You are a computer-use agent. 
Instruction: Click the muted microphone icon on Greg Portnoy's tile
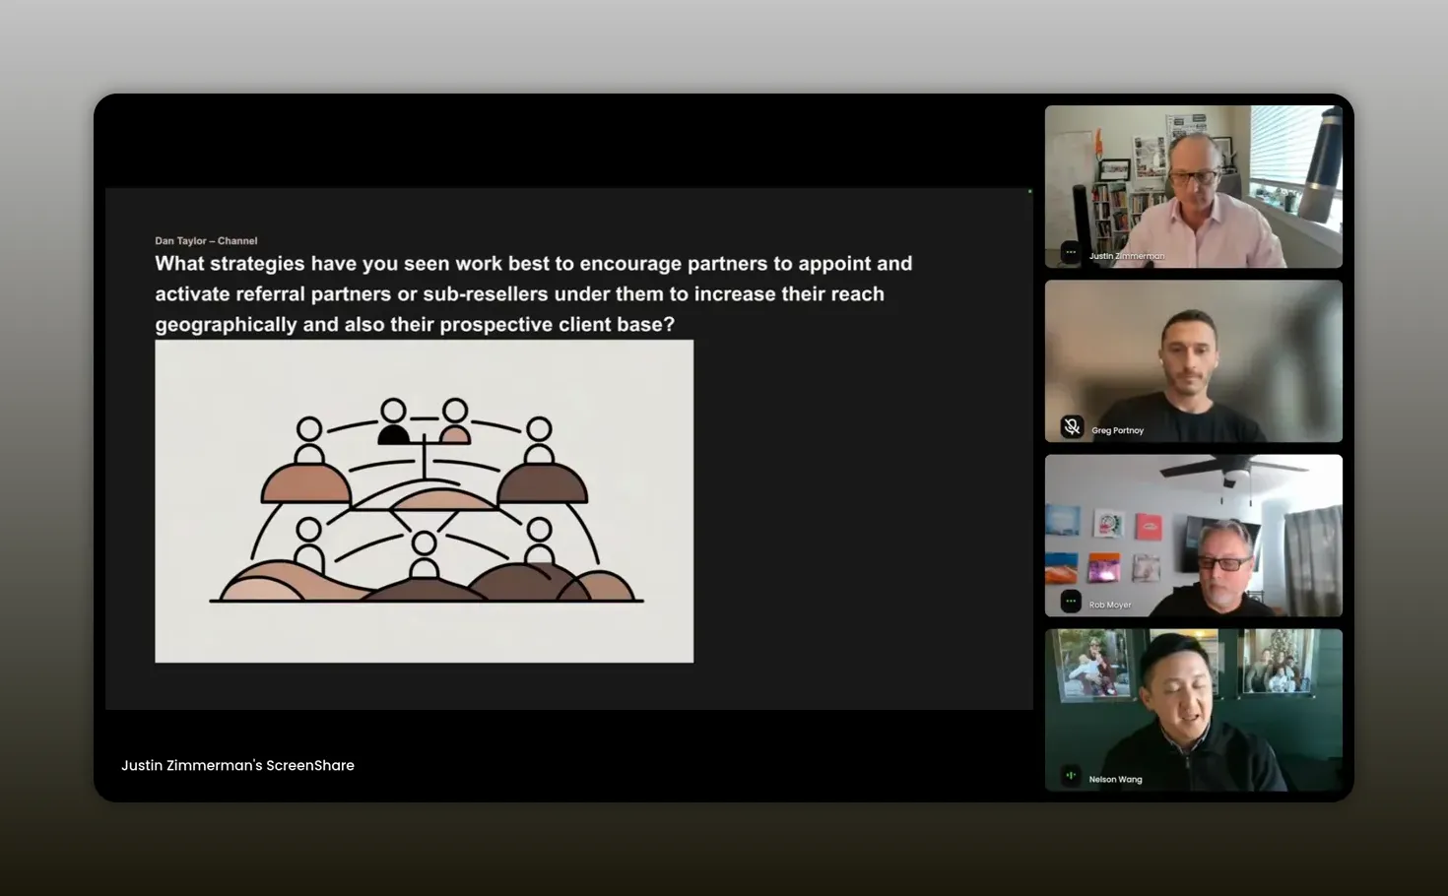(1072, 426)
